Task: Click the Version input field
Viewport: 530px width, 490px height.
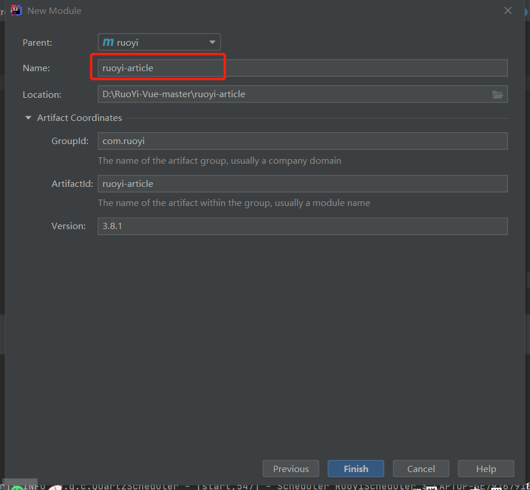Action: pos(303,226)
